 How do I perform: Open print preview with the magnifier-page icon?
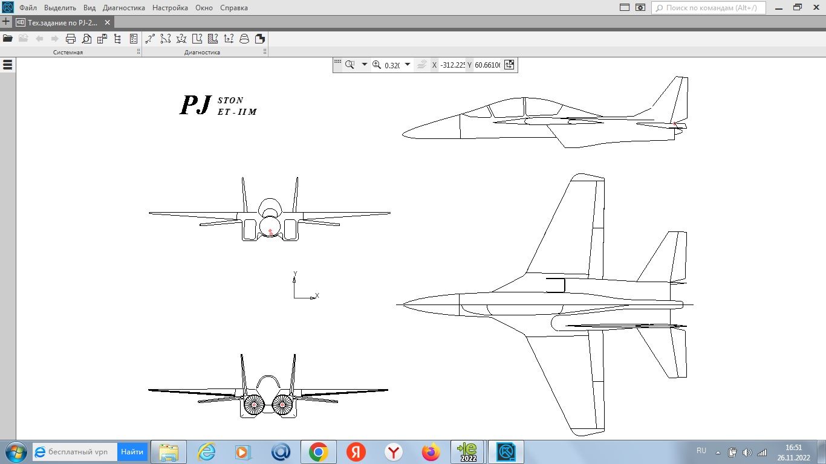click(86, 38)
